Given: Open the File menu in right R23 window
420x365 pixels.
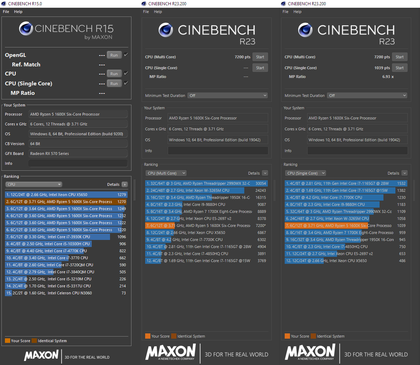Looking at the screenshot, I should click(x=285, y=12).
